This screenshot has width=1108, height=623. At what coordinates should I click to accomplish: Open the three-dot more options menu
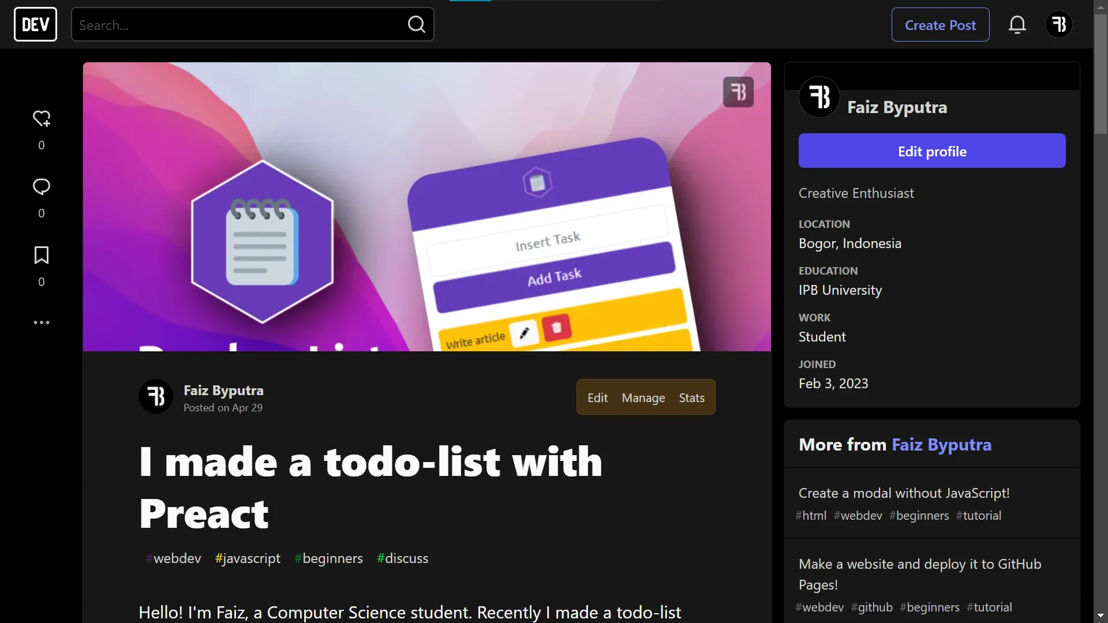42,322
